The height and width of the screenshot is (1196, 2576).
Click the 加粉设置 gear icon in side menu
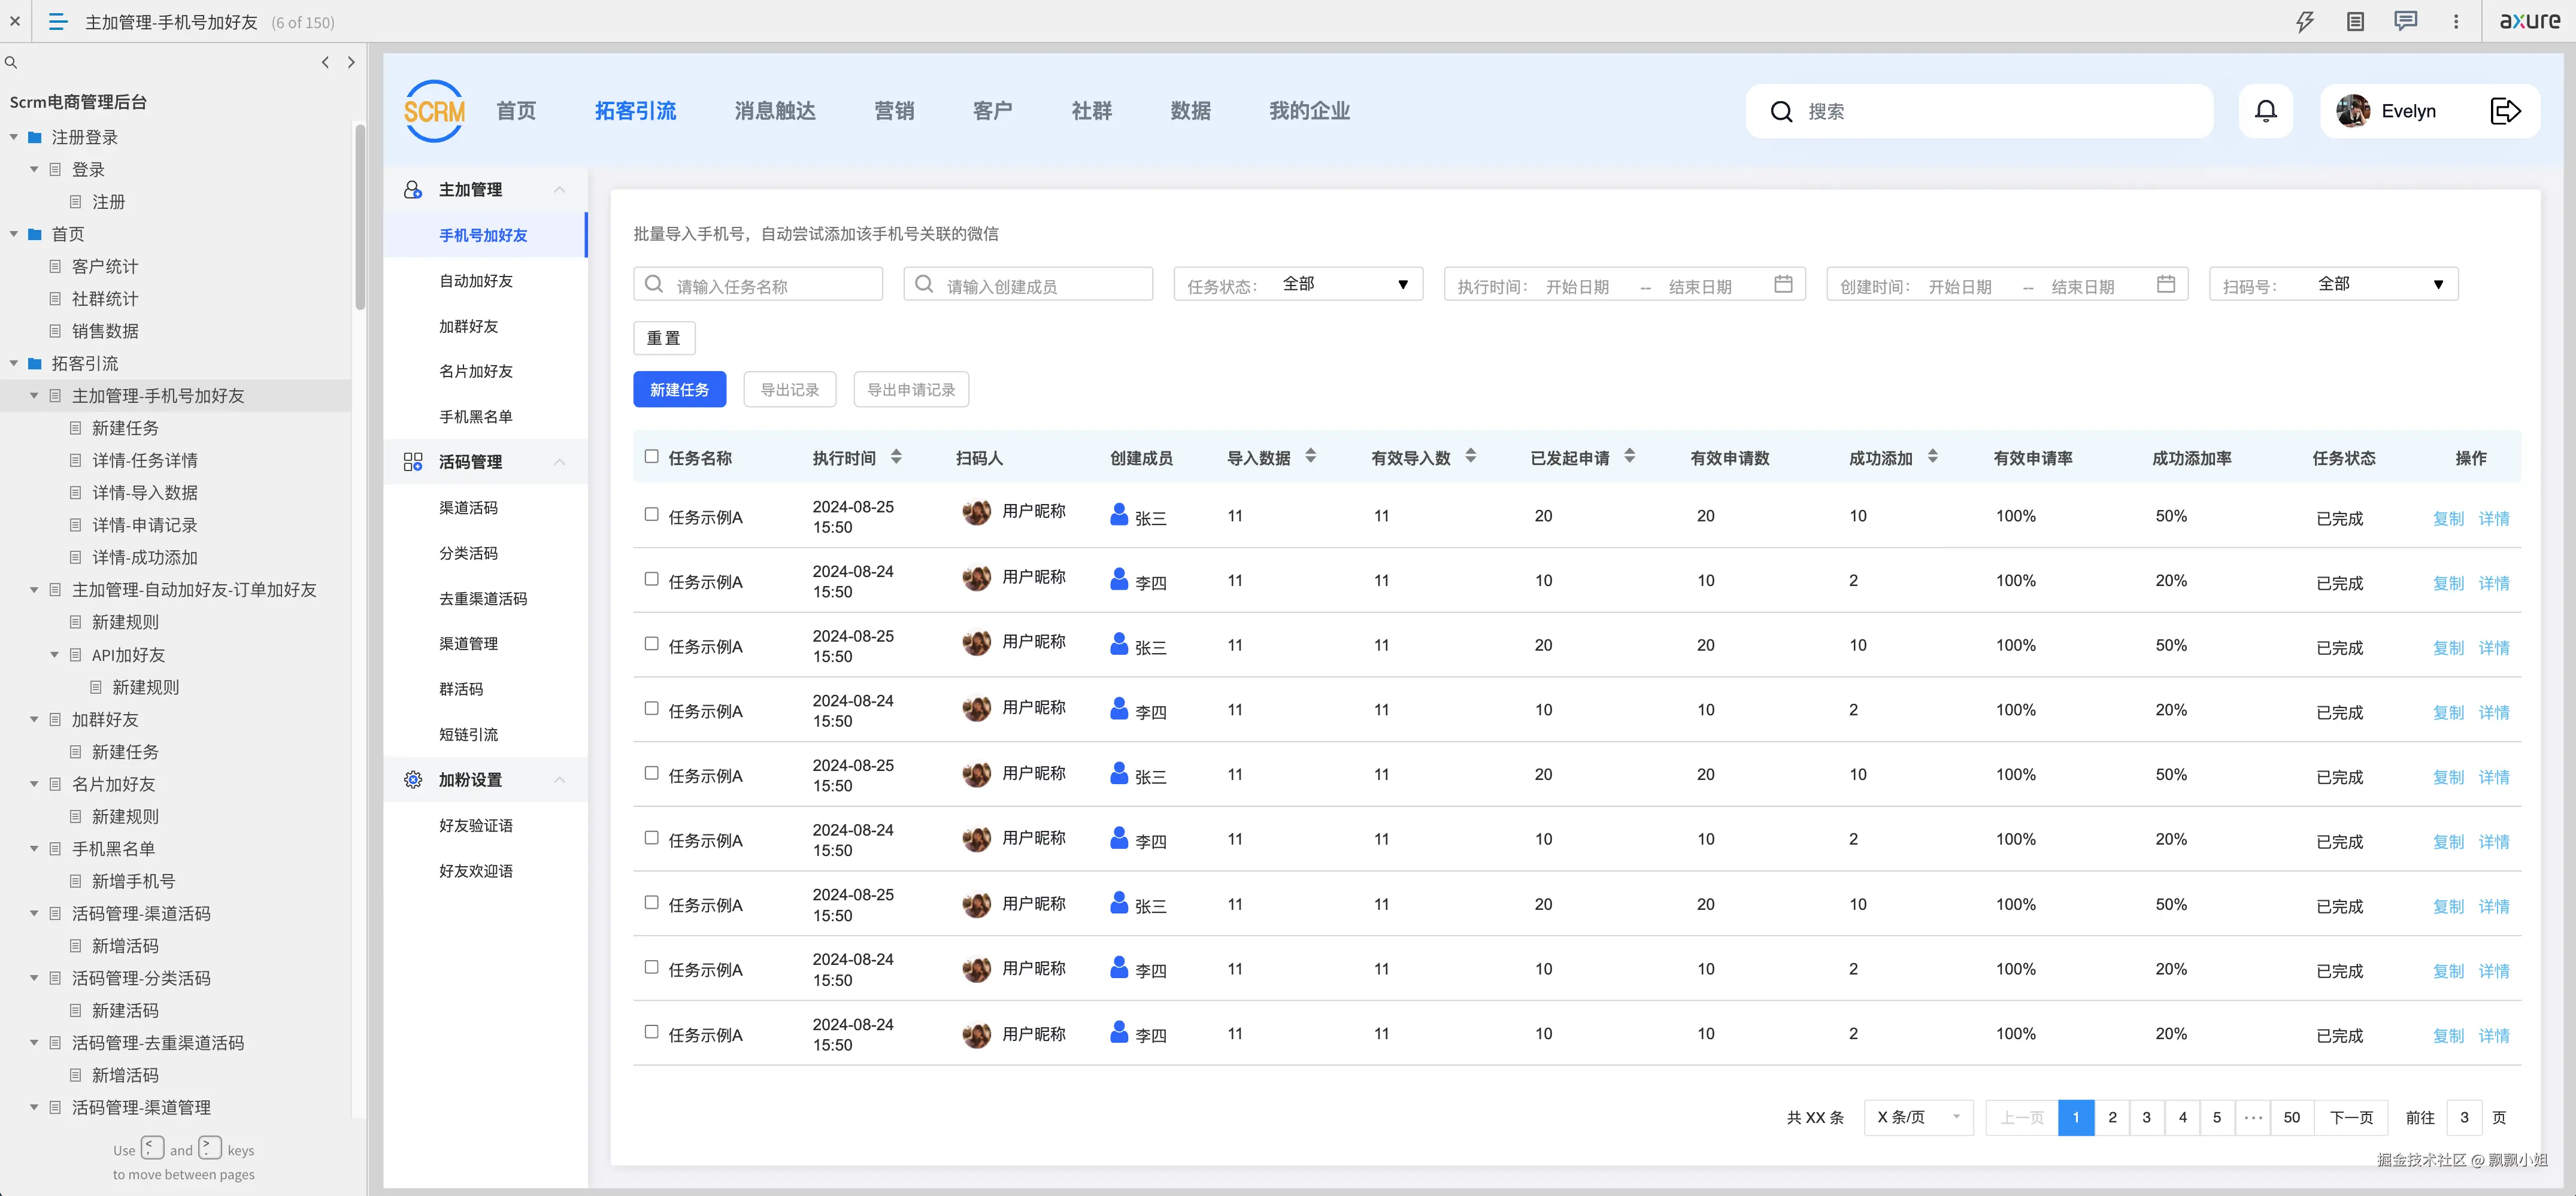(x=412, y=779)
